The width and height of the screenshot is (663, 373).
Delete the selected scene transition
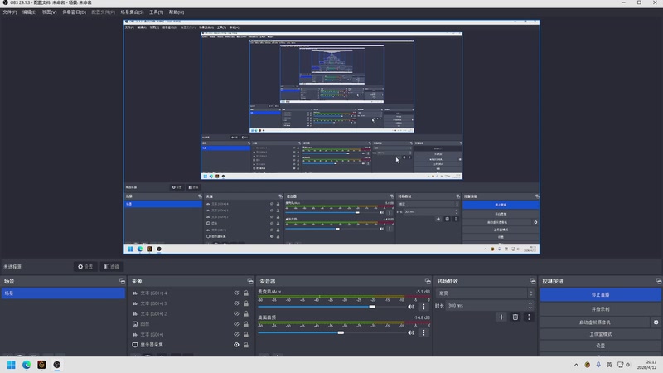(515, 317)
